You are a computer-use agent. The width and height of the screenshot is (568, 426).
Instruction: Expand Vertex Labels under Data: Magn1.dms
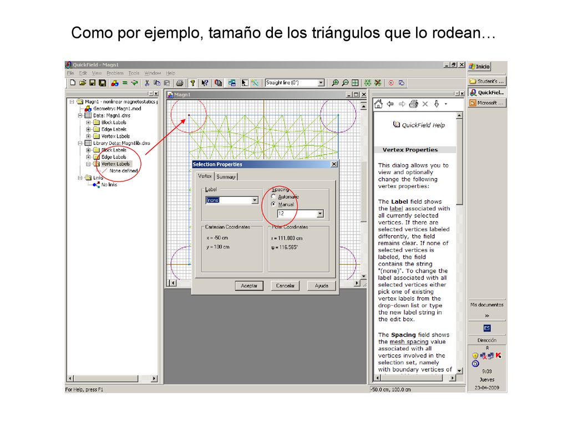88,136
